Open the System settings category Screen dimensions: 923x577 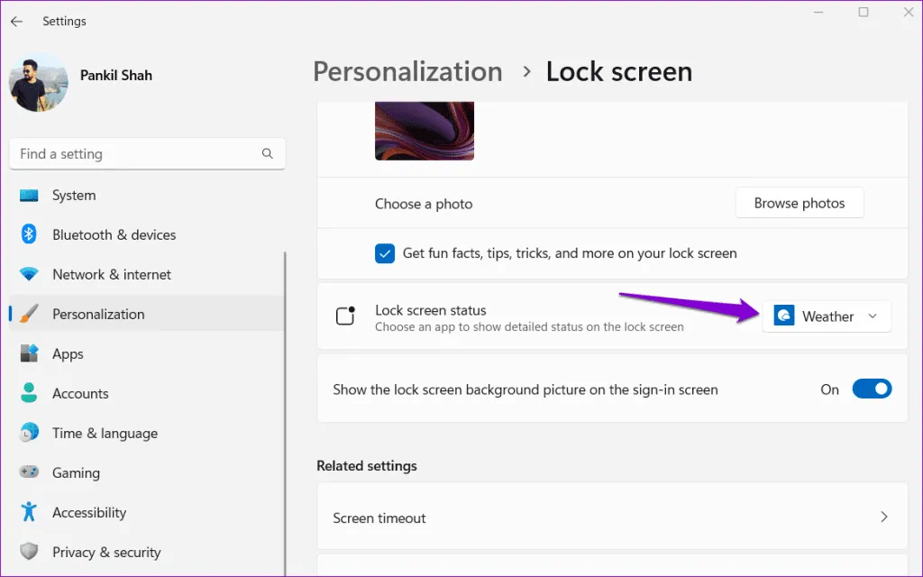coord(74,195)
